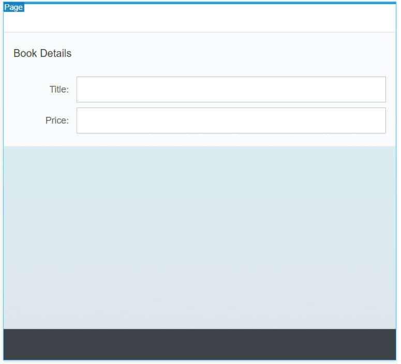The image size is (401, 364).
Task: Select the dark footer toolbar
Action: (x=200, y=344)
